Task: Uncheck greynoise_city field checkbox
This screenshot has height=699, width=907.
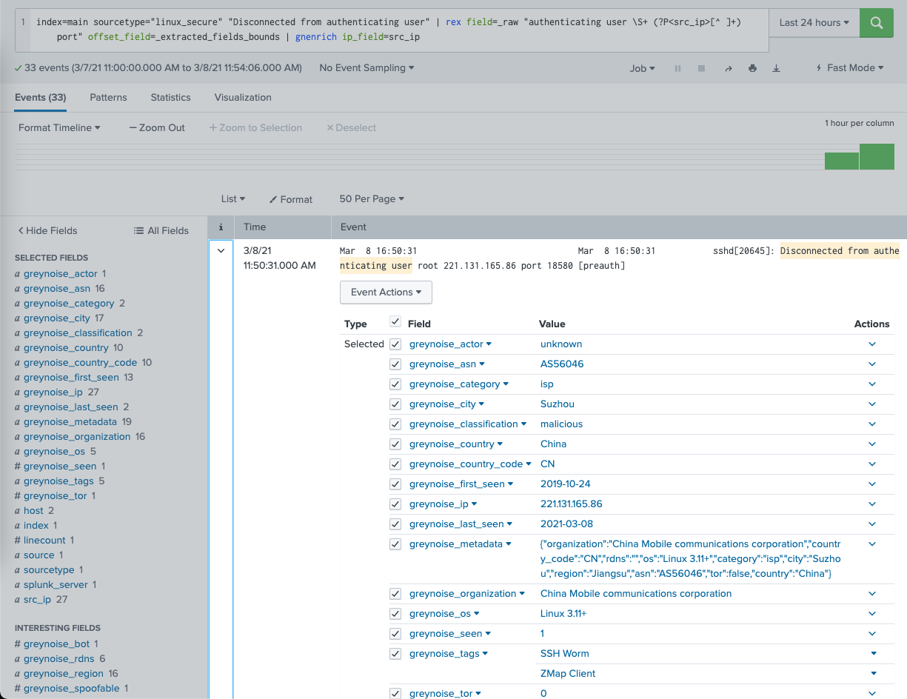Action: point(395,404)
